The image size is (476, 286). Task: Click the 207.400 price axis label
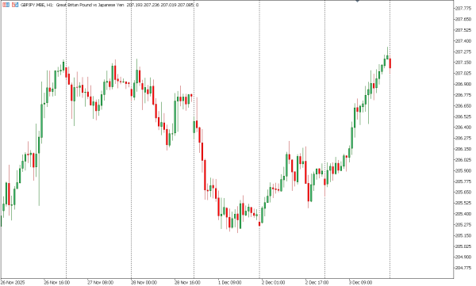[x=463, y=41]
